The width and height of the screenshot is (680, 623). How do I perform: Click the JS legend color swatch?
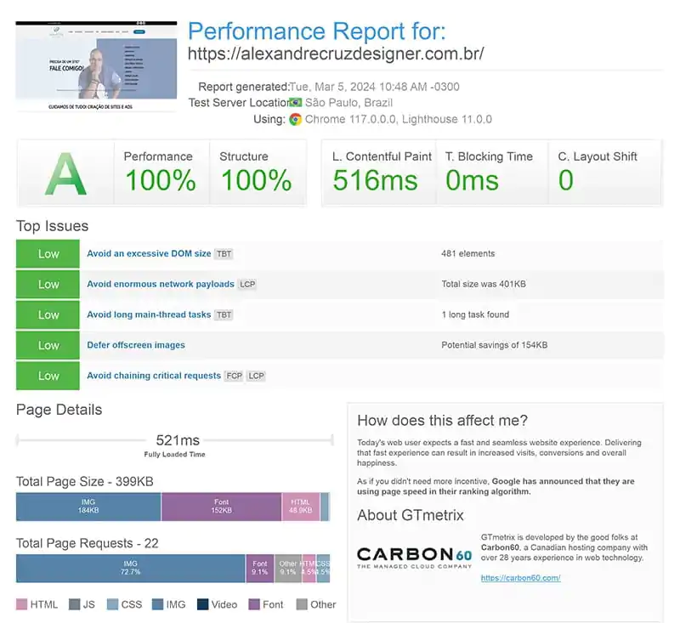[75, 605]
